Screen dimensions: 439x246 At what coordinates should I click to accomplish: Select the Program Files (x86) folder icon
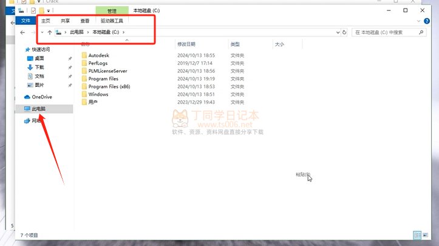84,87
